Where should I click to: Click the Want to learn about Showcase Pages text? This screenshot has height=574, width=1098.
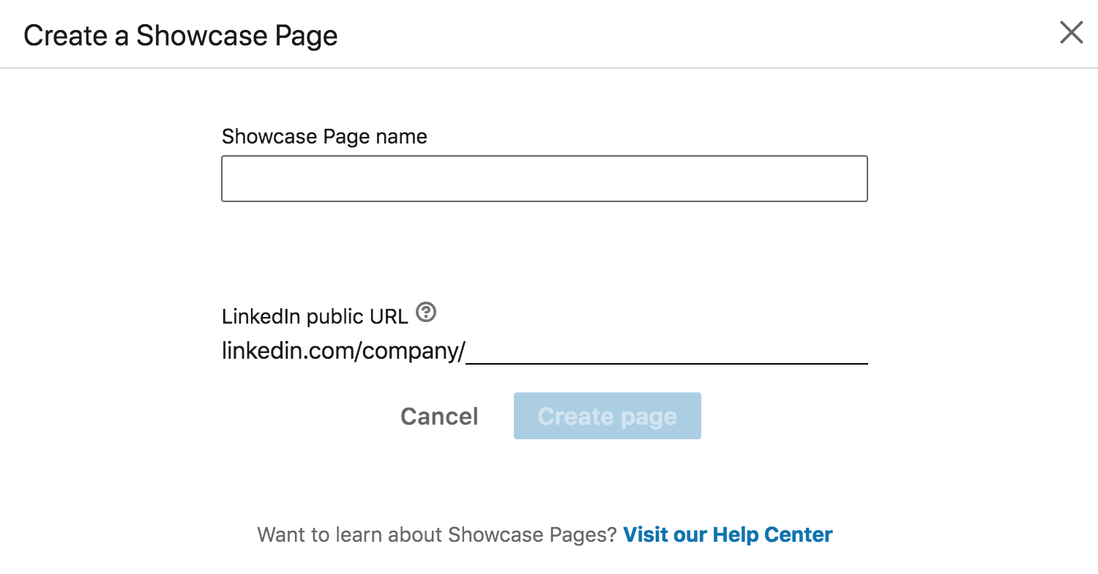(437, 534)
